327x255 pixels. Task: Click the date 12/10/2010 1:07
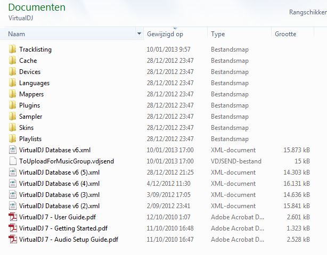tap(168, 217)
